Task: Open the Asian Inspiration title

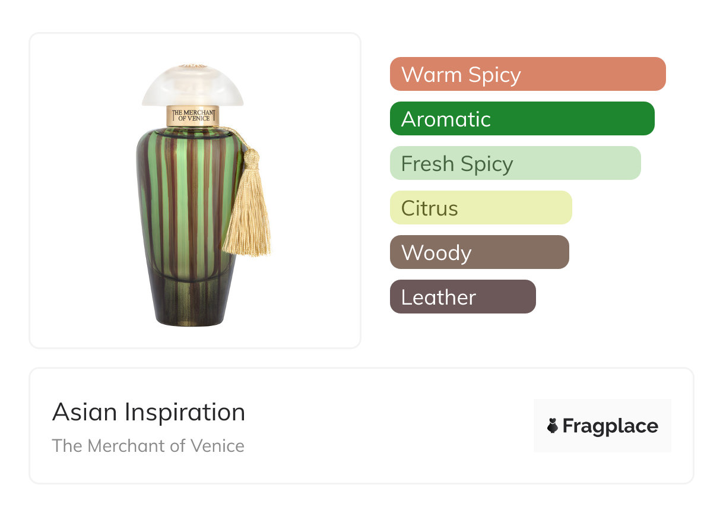Action: tap(148, 412)
